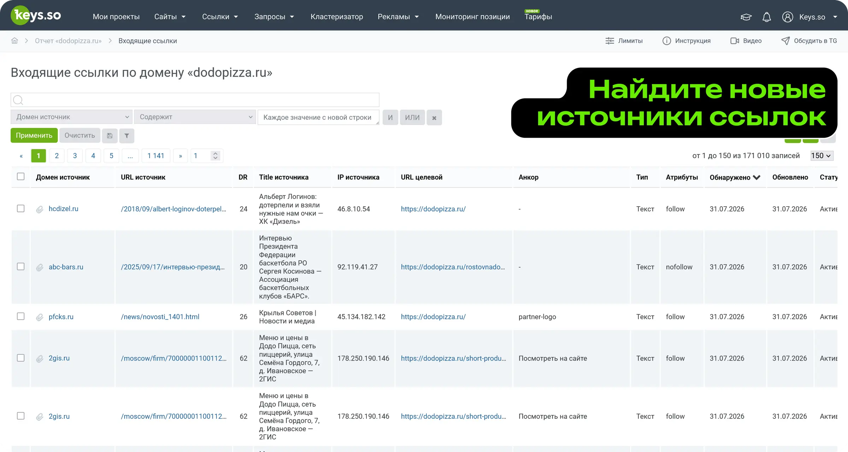Image resolution: width=848 pixels, height=452 pixels.
Task: Focus the main search input field
Action: coord(195,100)
